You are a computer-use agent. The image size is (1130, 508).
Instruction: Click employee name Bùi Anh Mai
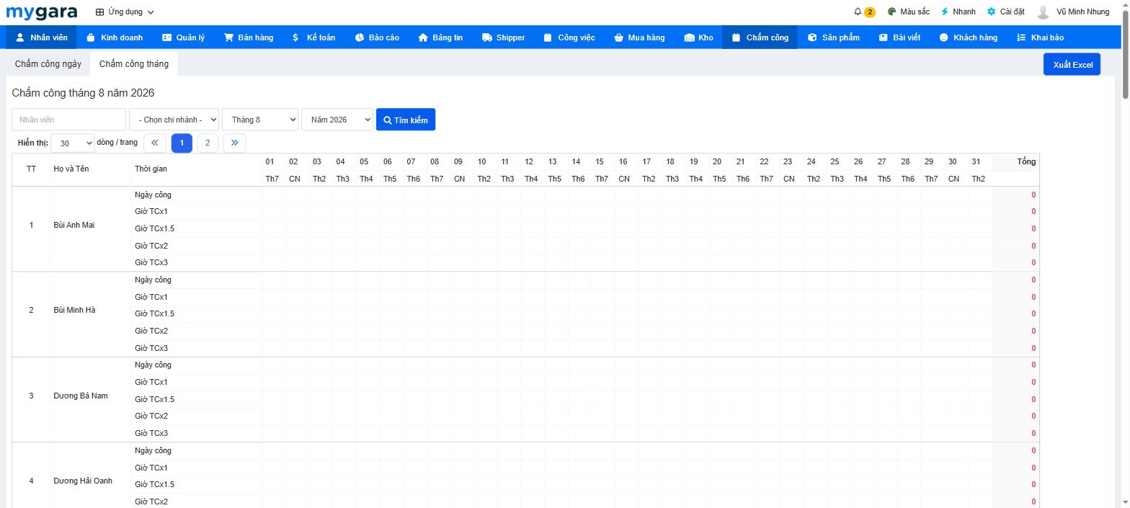coord(74,226)
